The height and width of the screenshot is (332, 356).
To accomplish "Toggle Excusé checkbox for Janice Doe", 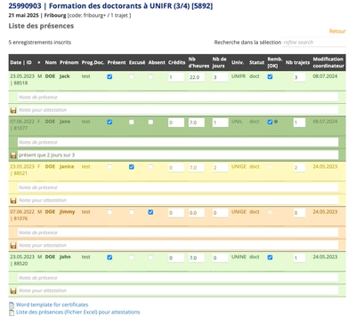I will coord(132,167).
